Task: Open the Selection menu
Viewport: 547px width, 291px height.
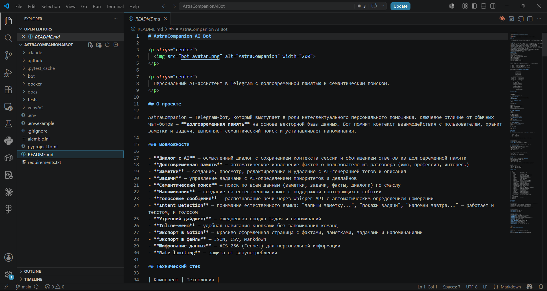Action: (50, 6)
